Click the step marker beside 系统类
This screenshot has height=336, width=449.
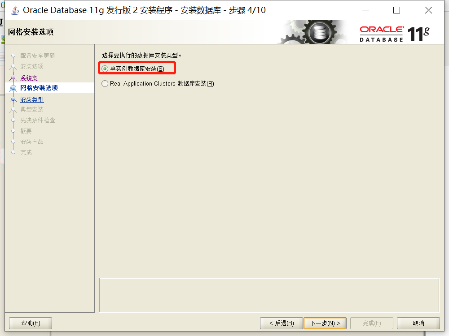tap(13, 78)
